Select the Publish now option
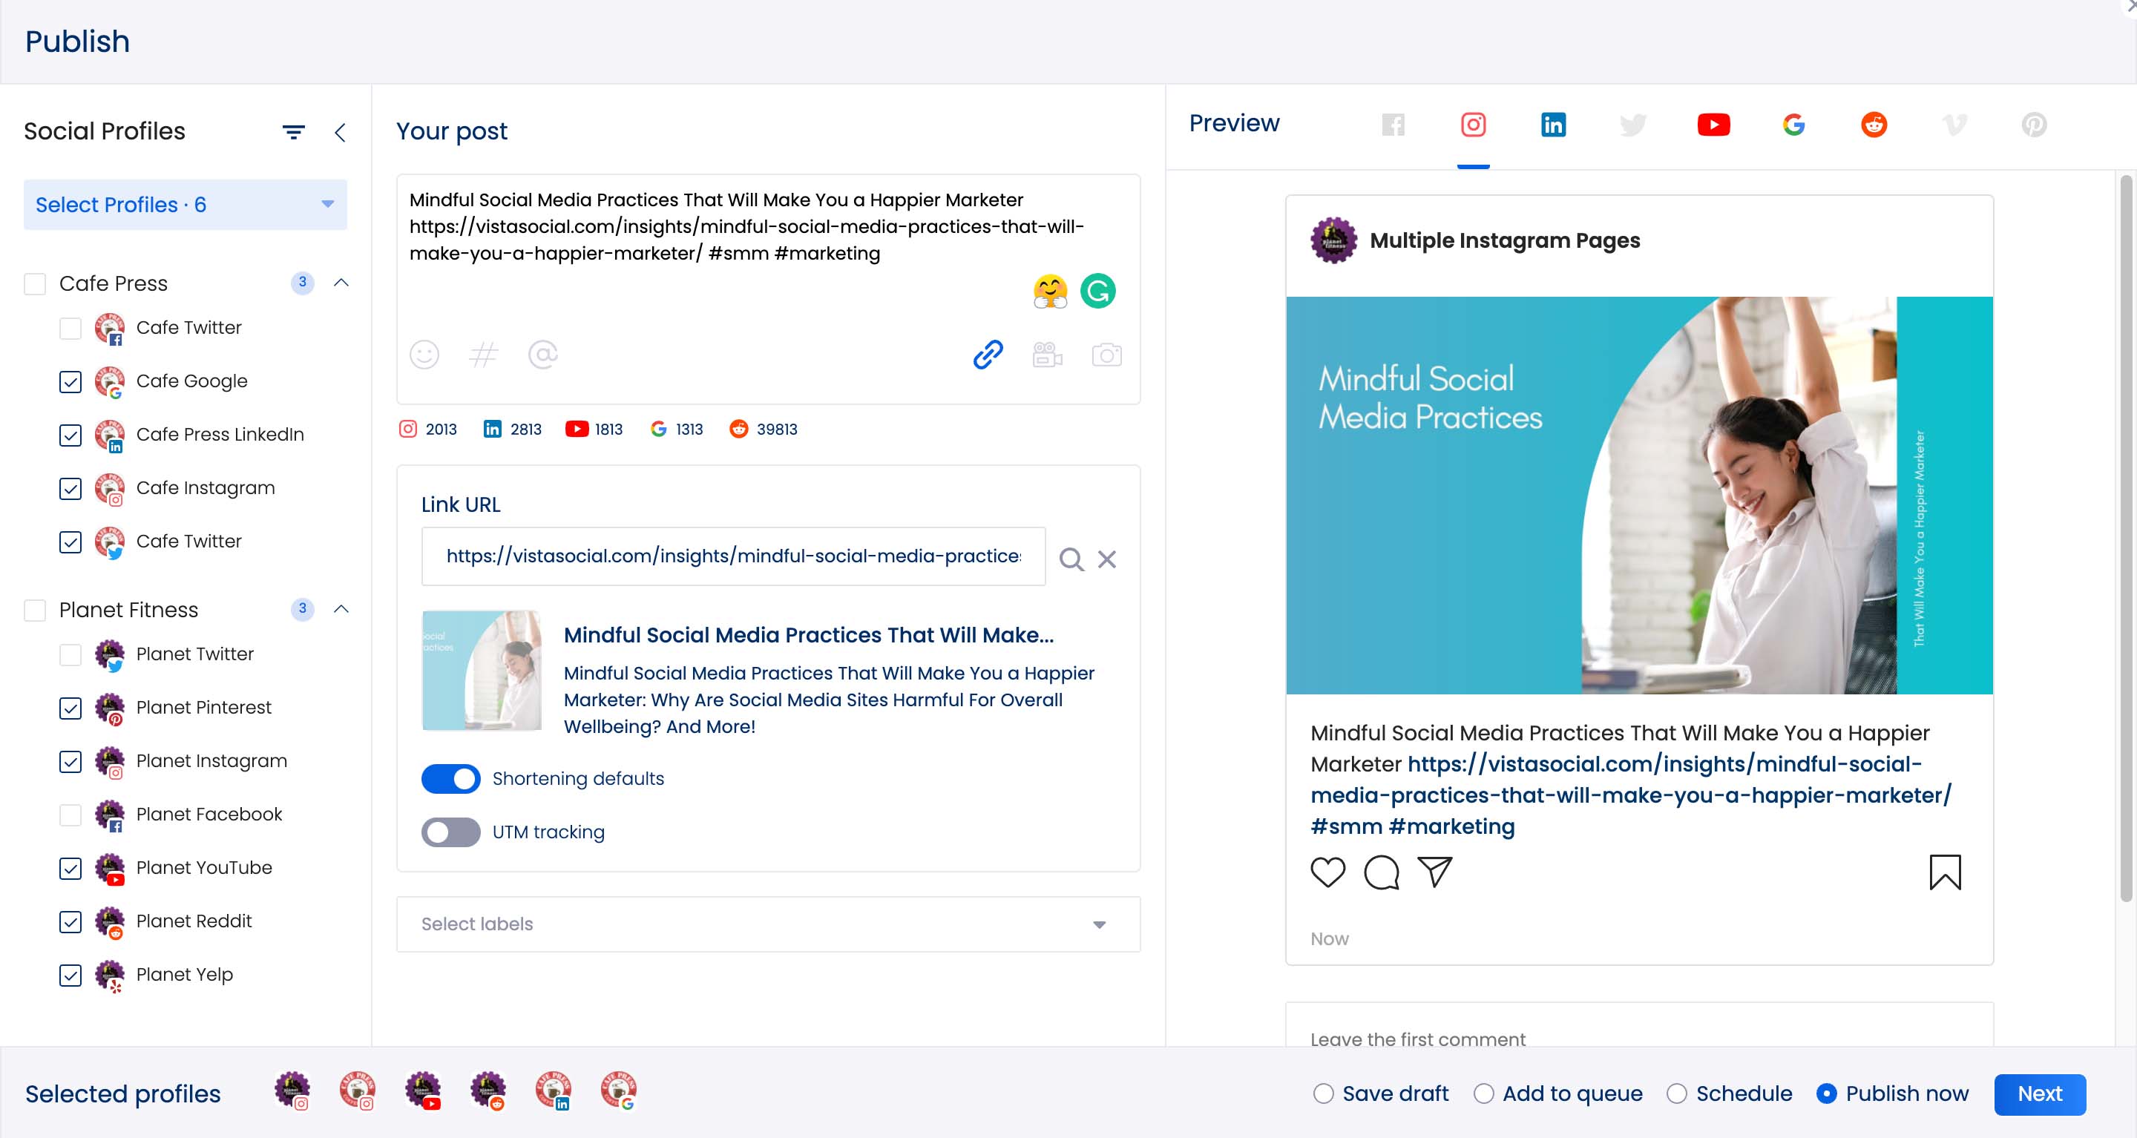 [1827, 1093]
